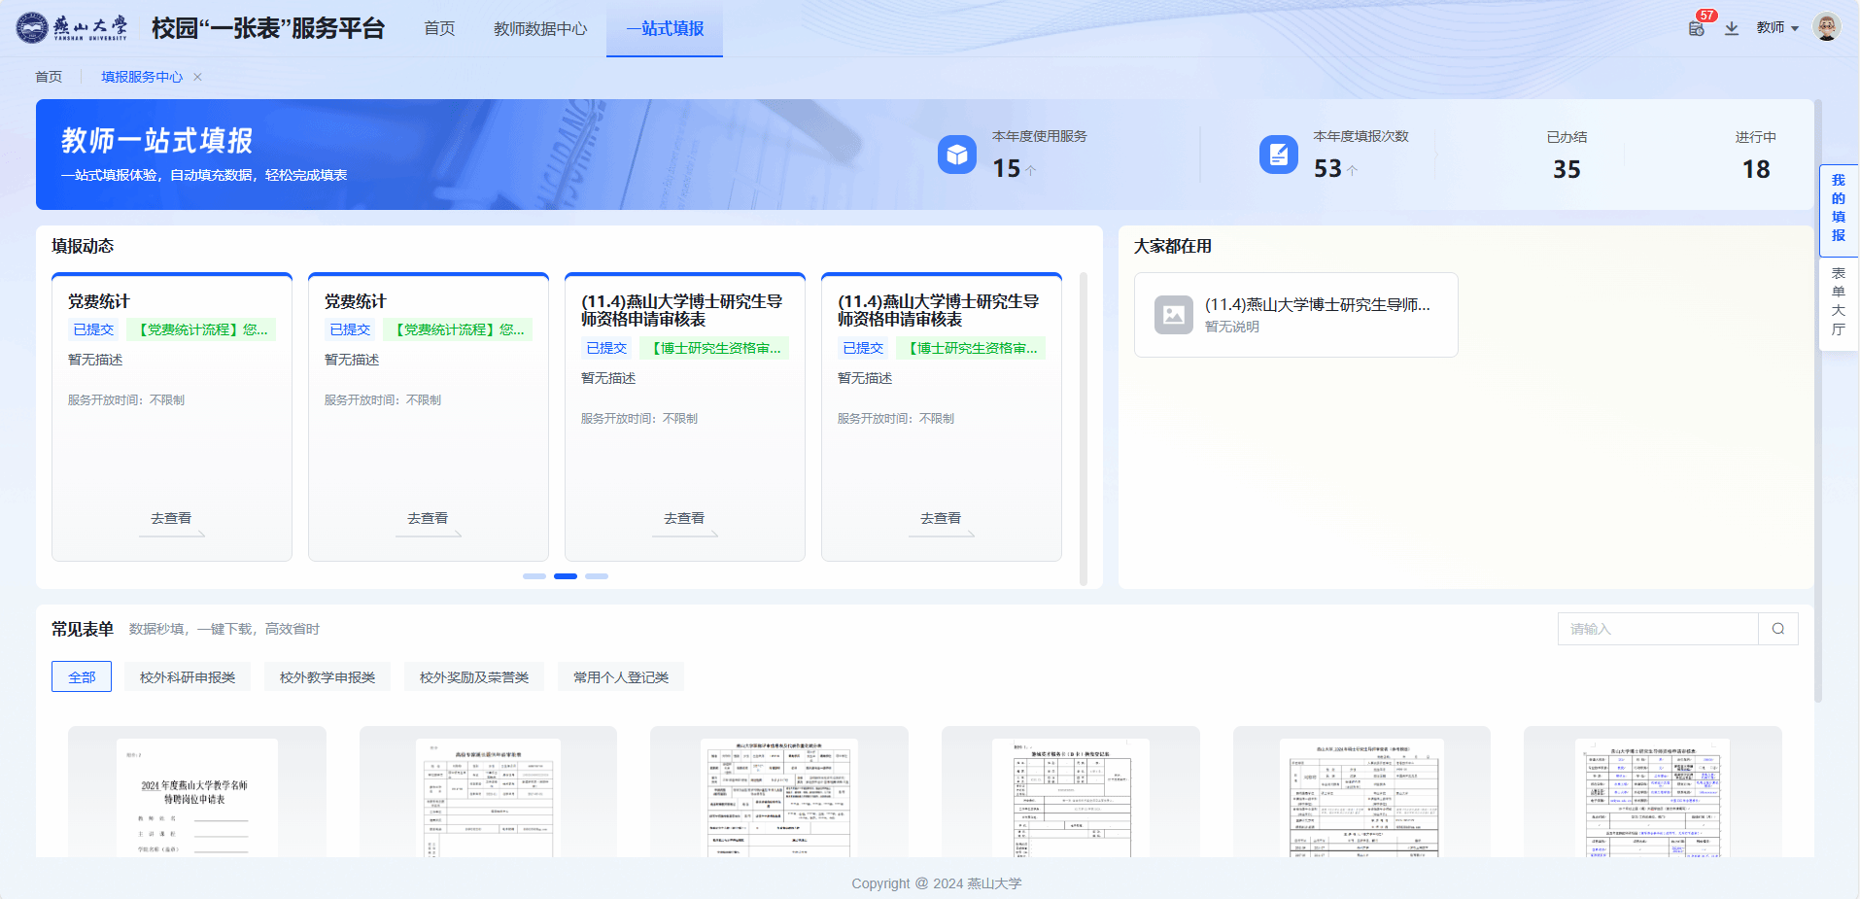Open the 教学名师特聘岗位申请表 thumbnail
This screenshot has width=1860, height=899.
click(x=197, y=792)
